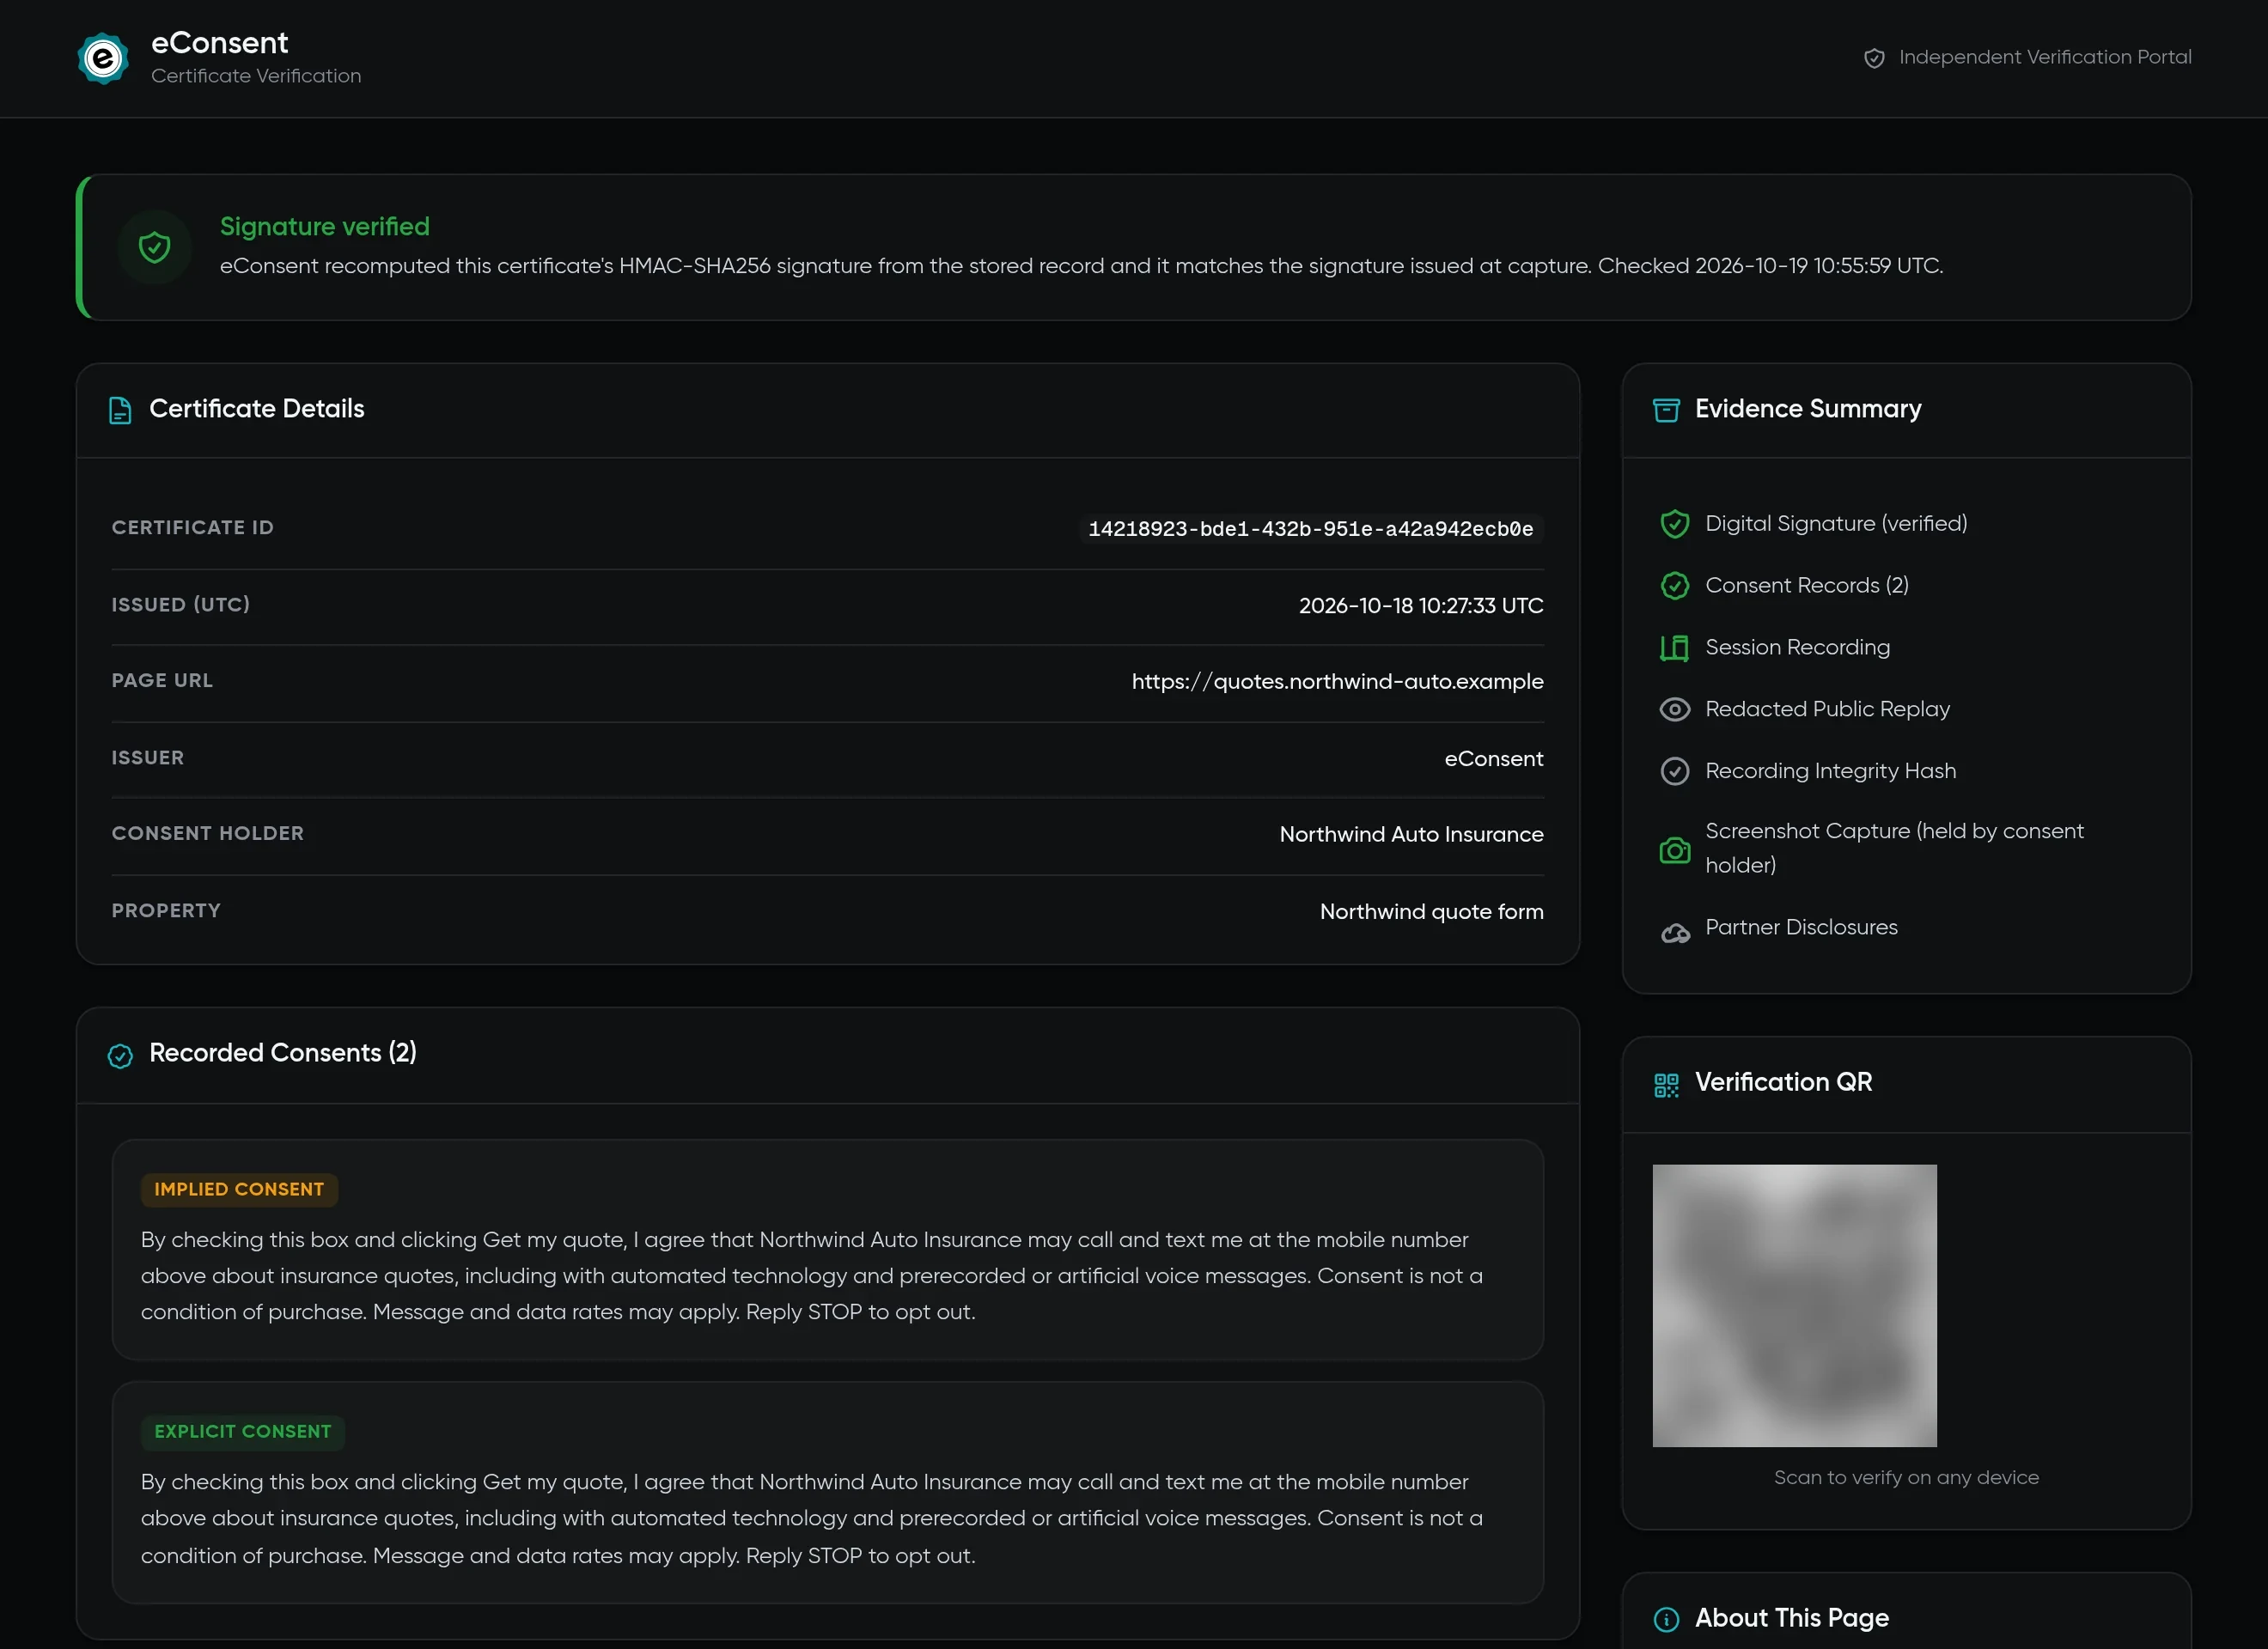This screenshot has width=2268, height=1649.
Task: Click the Scan to verify on any device caption
Action: point(1906,1477)
